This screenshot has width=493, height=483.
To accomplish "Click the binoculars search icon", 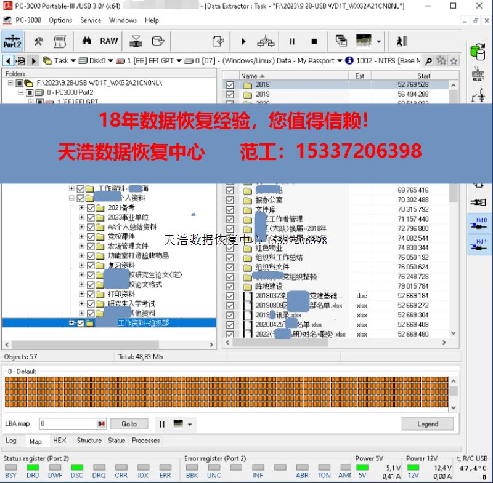I will (86, 41).
